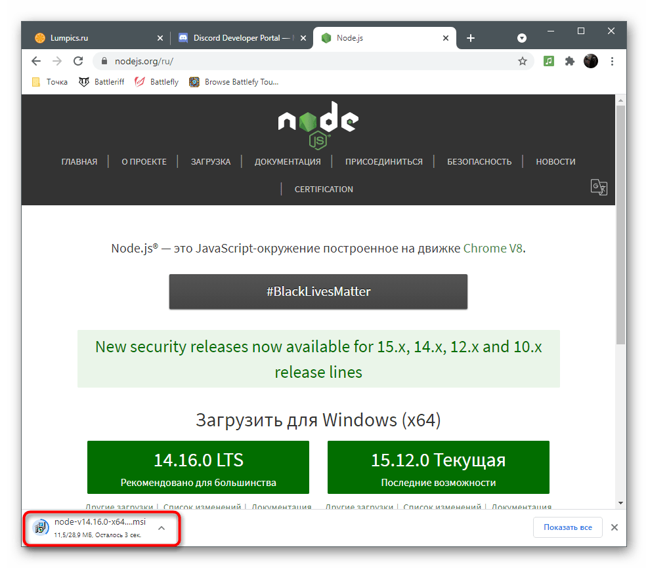Open the Chrome profile avatar
Image resolution: width=648 pixels, height=568 pixels.
click(x=591, y=61)
